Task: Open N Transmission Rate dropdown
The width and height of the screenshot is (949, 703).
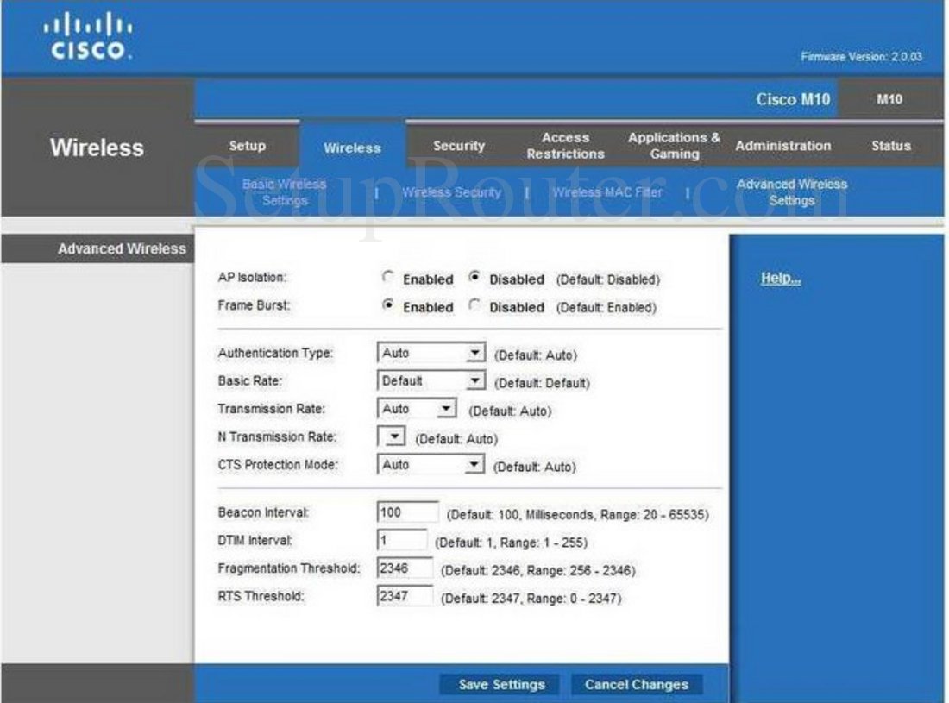Action: click(x=391, y=436)
